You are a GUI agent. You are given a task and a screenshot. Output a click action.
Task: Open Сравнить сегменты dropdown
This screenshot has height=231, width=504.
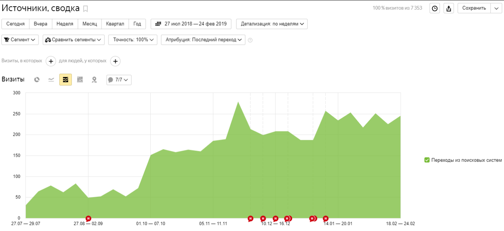[74, 40]
